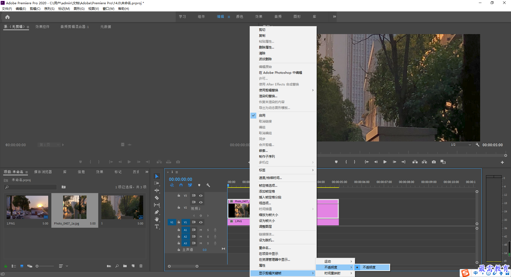
Task: Open Automate to Sequence icon
Action: pyautogui.click(x=109, y=266)
